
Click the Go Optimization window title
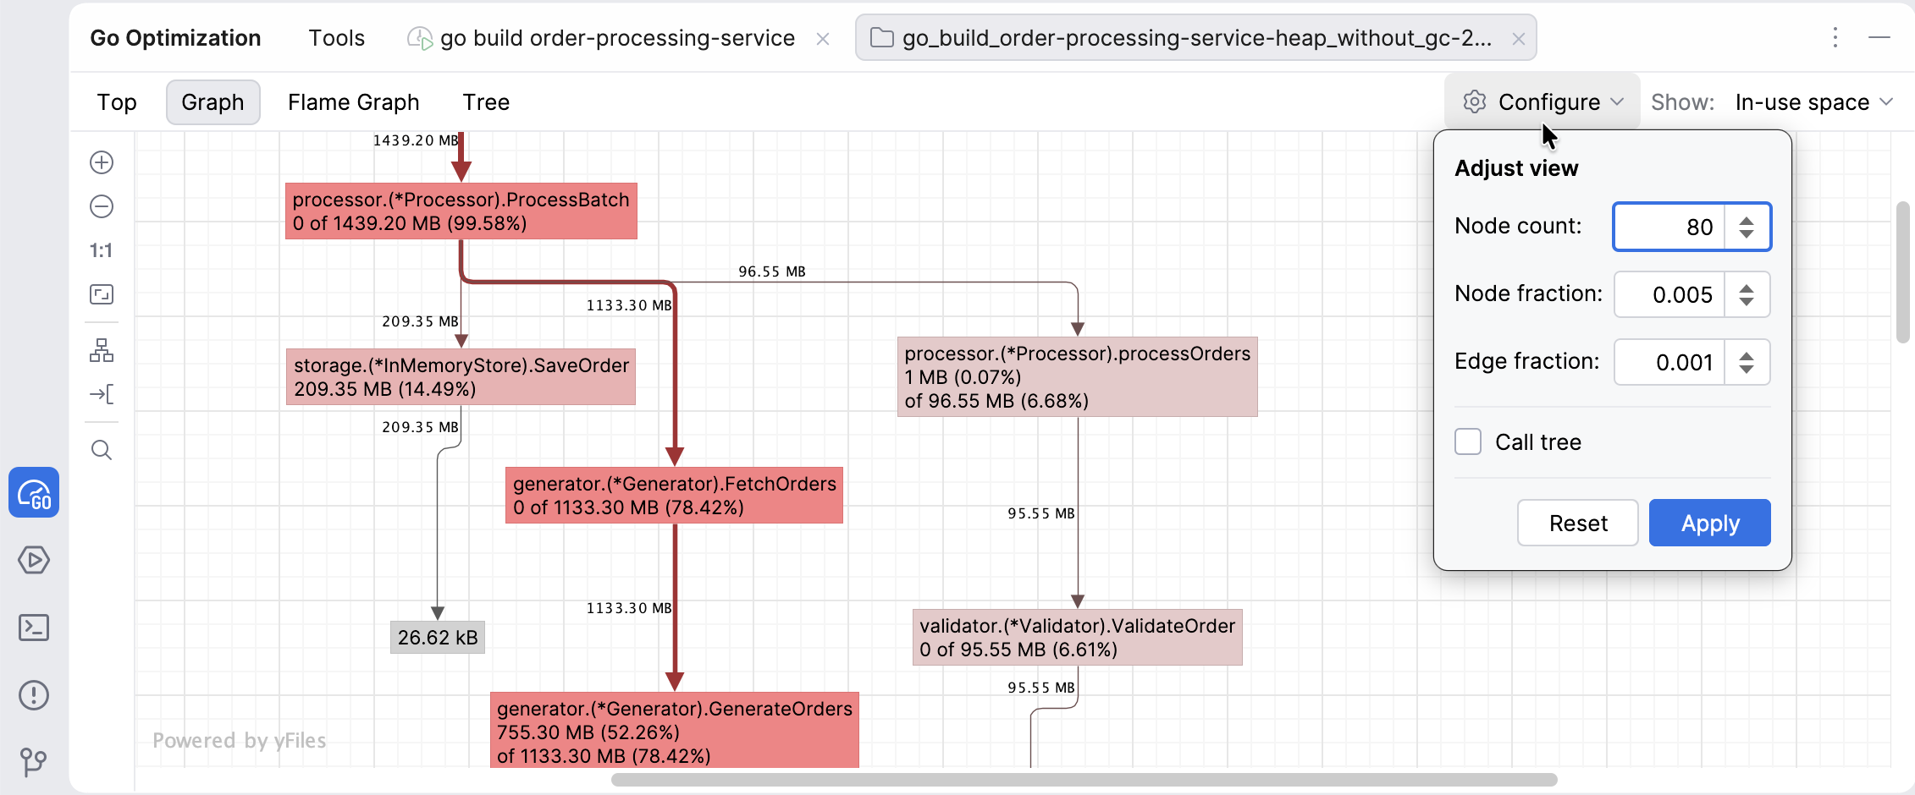(175, 38)
